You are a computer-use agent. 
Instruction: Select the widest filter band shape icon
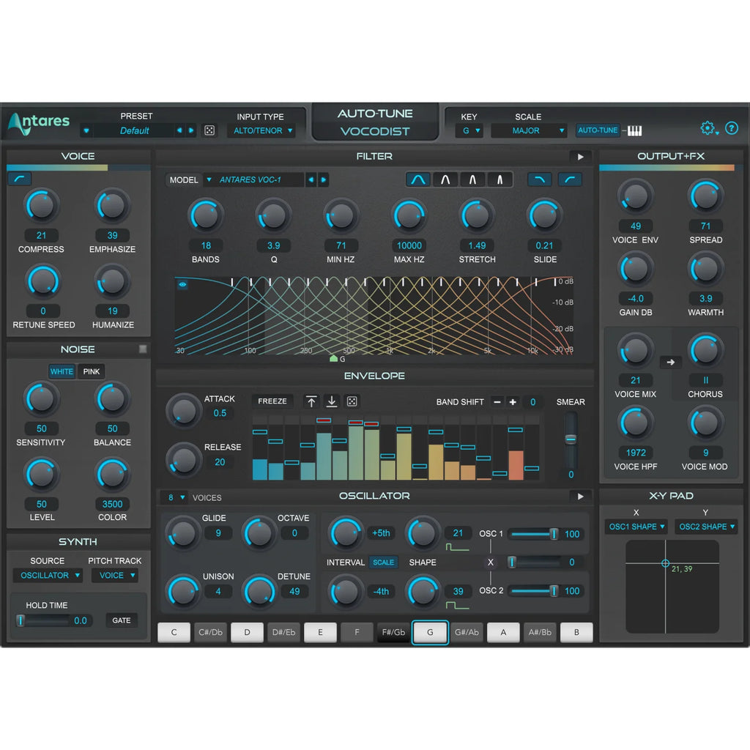[x=418, y=179]
